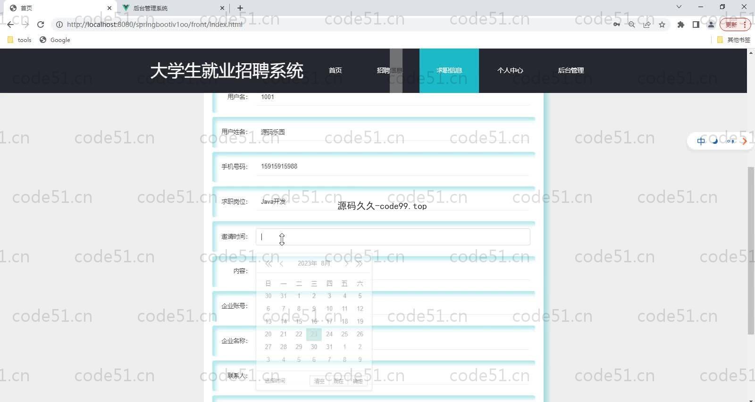Close the 首页 tab
Viewport: 755px width, 402px height.
109,8
